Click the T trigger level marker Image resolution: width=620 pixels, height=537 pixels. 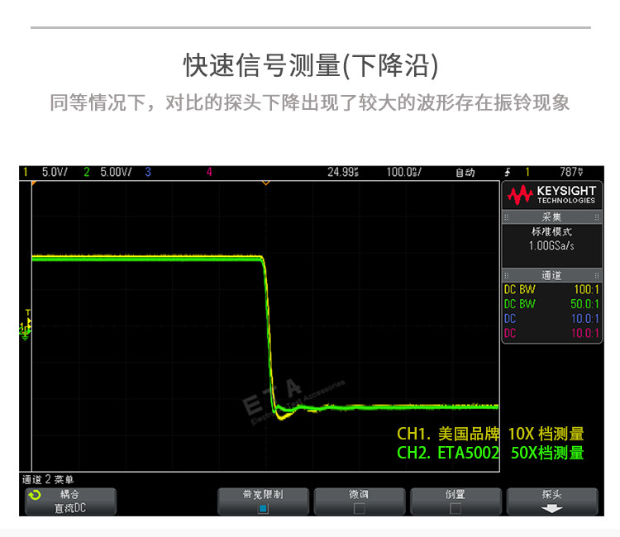click(27, 312)
